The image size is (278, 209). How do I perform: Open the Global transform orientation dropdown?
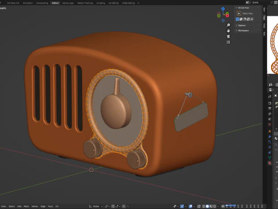pyautogui.click(x=96, y=206)
